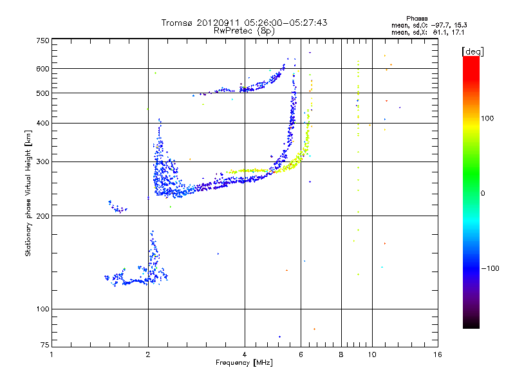Screen dimensions: 515x386
Task: Click the '[deg]' colorbar unit label
Action: coord(473,51)
